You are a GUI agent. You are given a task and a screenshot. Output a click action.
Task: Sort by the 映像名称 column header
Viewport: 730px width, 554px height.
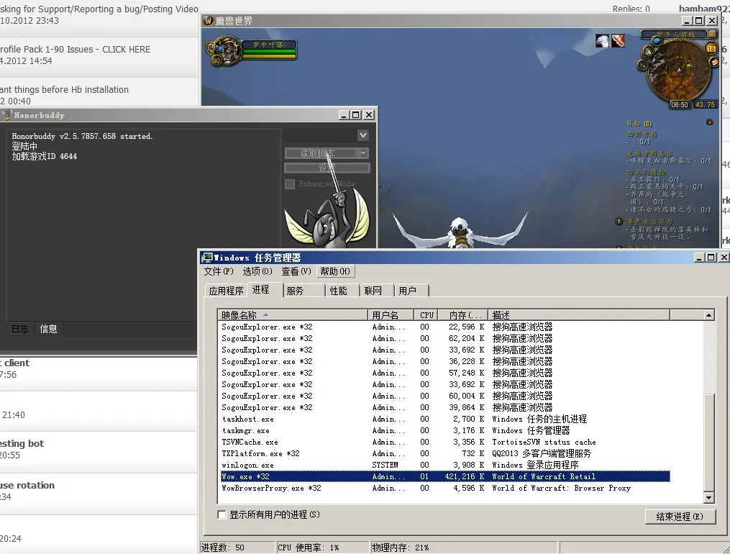[293, 315]
